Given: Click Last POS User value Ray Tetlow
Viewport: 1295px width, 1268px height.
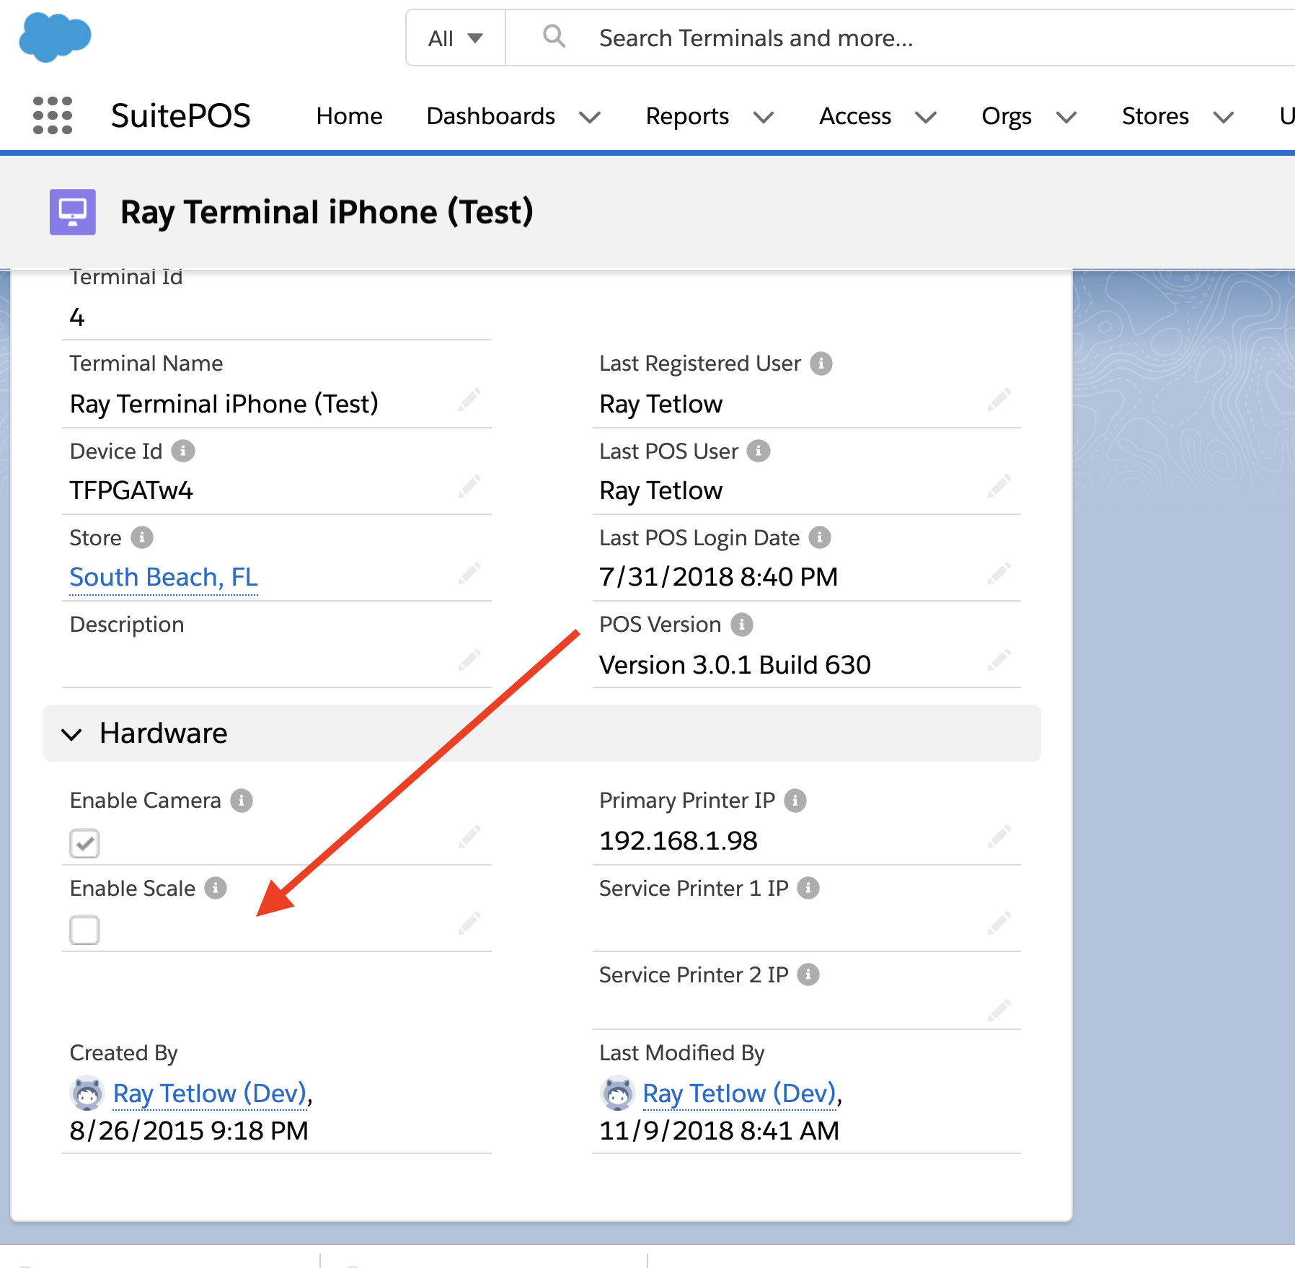Looking at the screenshot, I should pos(661,490).
